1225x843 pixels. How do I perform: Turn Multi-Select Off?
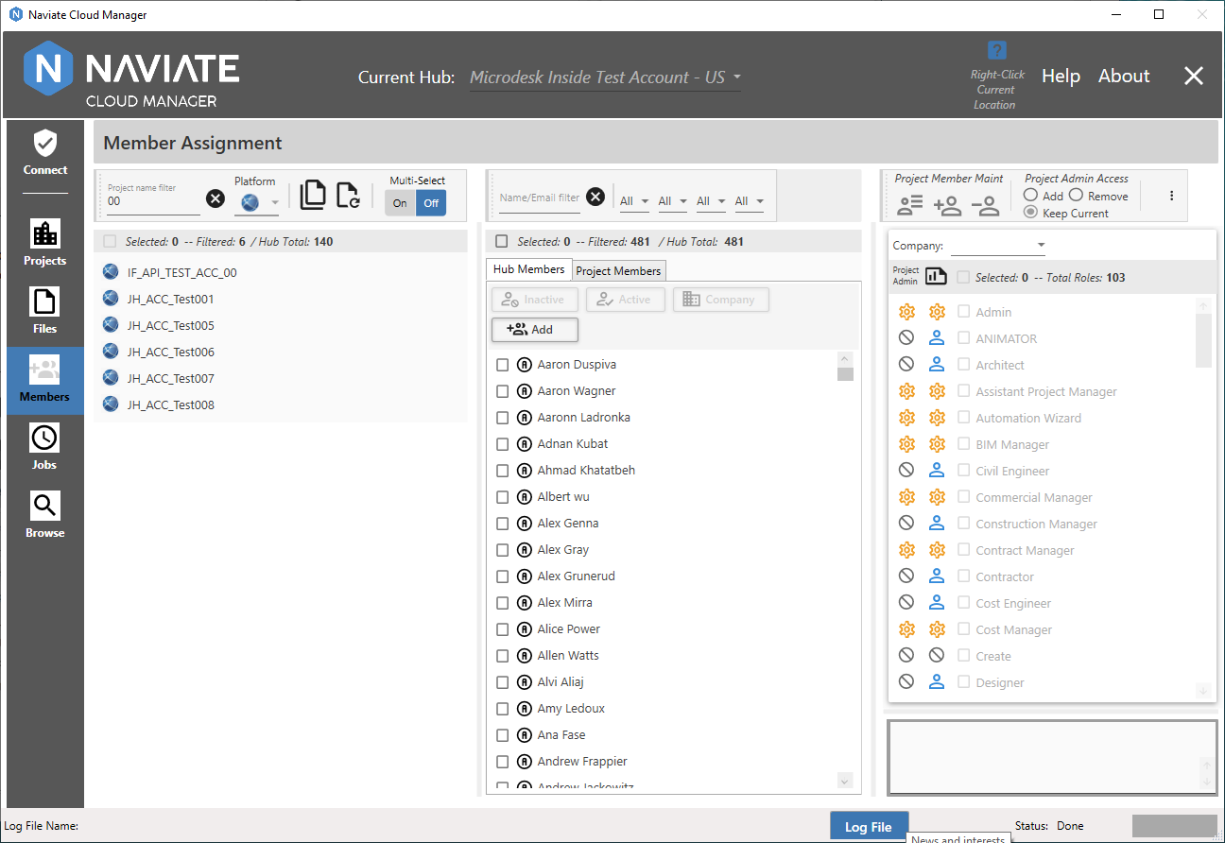pyautogui.click(x=431, y=203)
